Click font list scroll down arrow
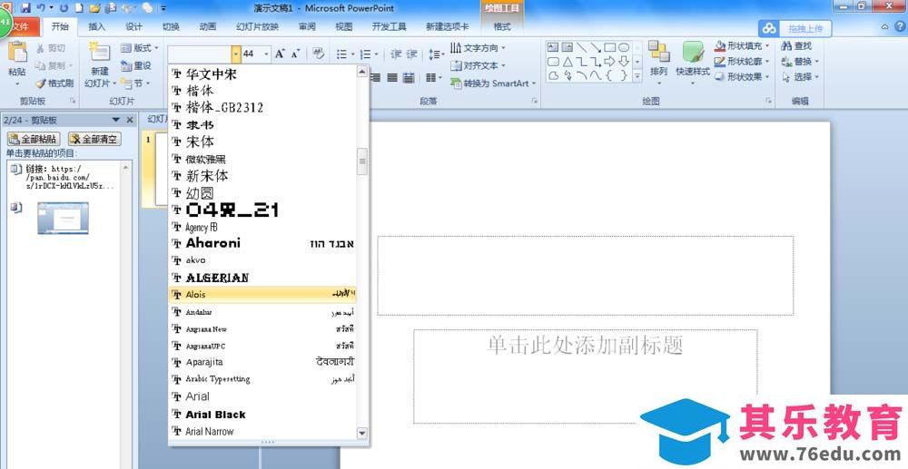908x469 pixels. [x=362, y=432]
